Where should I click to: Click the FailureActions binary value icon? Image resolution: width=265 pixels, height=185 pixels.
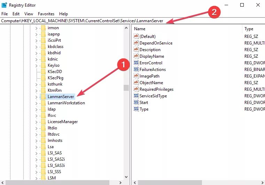coord(136,69)
